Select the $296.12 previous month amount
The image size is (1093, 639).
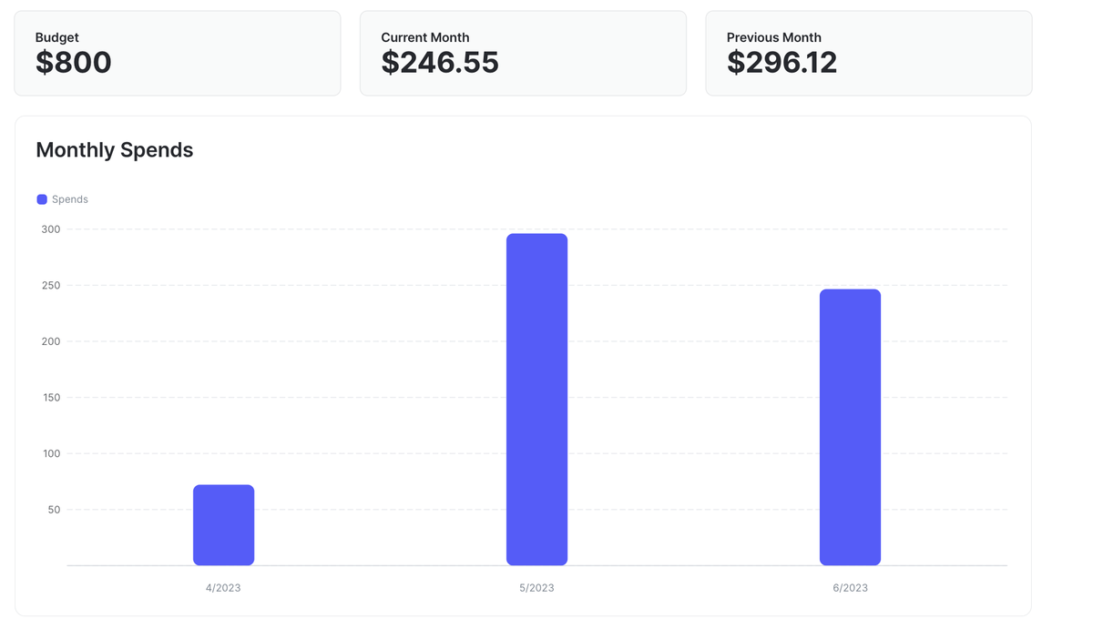coord(781,63)
